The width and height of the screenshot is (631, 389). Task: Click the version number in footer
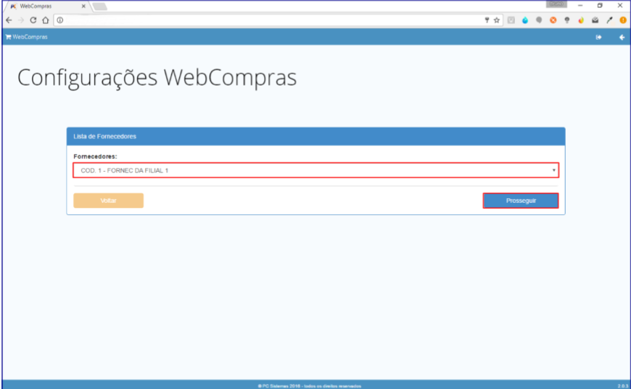tap(623, 386)
